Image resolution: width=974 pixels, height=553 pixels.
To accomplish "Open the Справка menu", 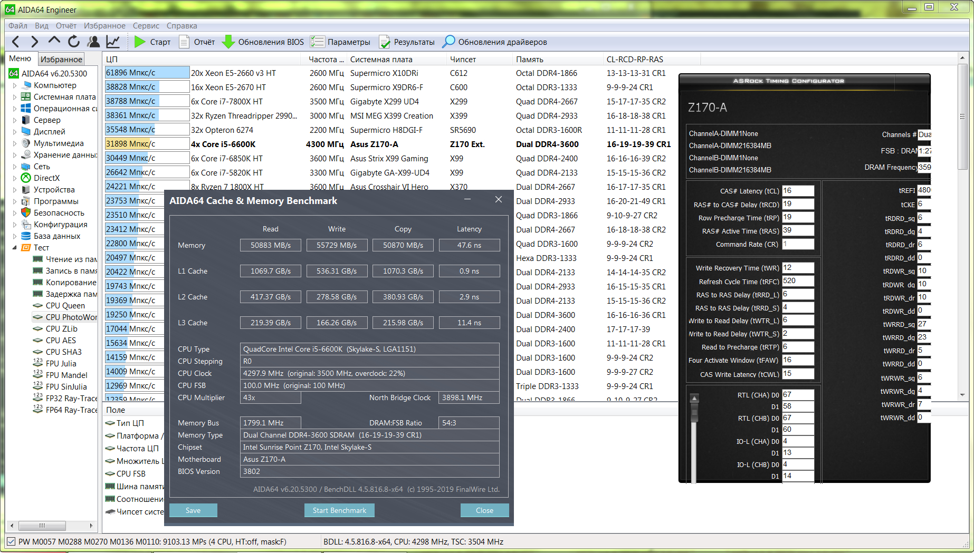I will click(182, 26).
